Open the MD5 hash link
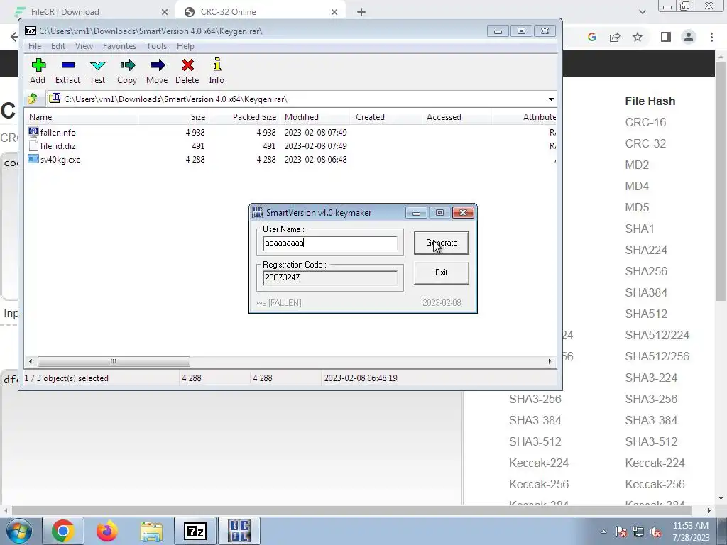727x545 pixels. [637, 208]
